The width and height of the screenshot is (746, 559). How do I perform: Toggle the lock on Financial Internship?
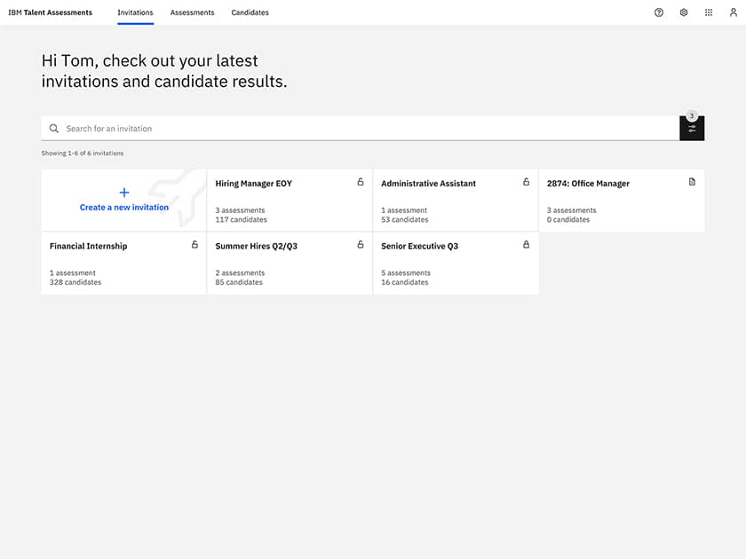pos(194,244)
